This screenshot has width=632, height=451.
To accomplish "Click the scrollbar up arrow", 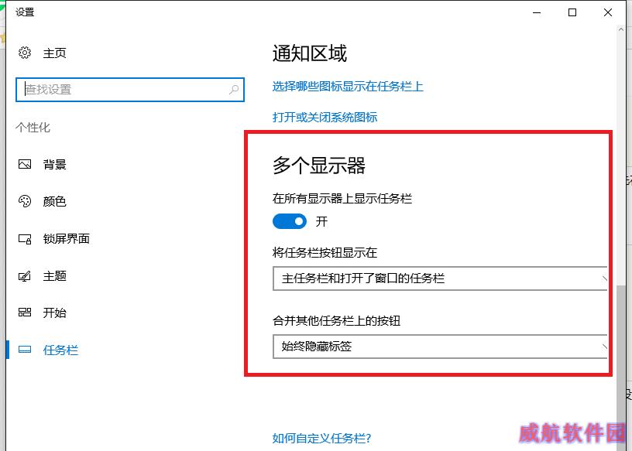I will tap(620, 29).
